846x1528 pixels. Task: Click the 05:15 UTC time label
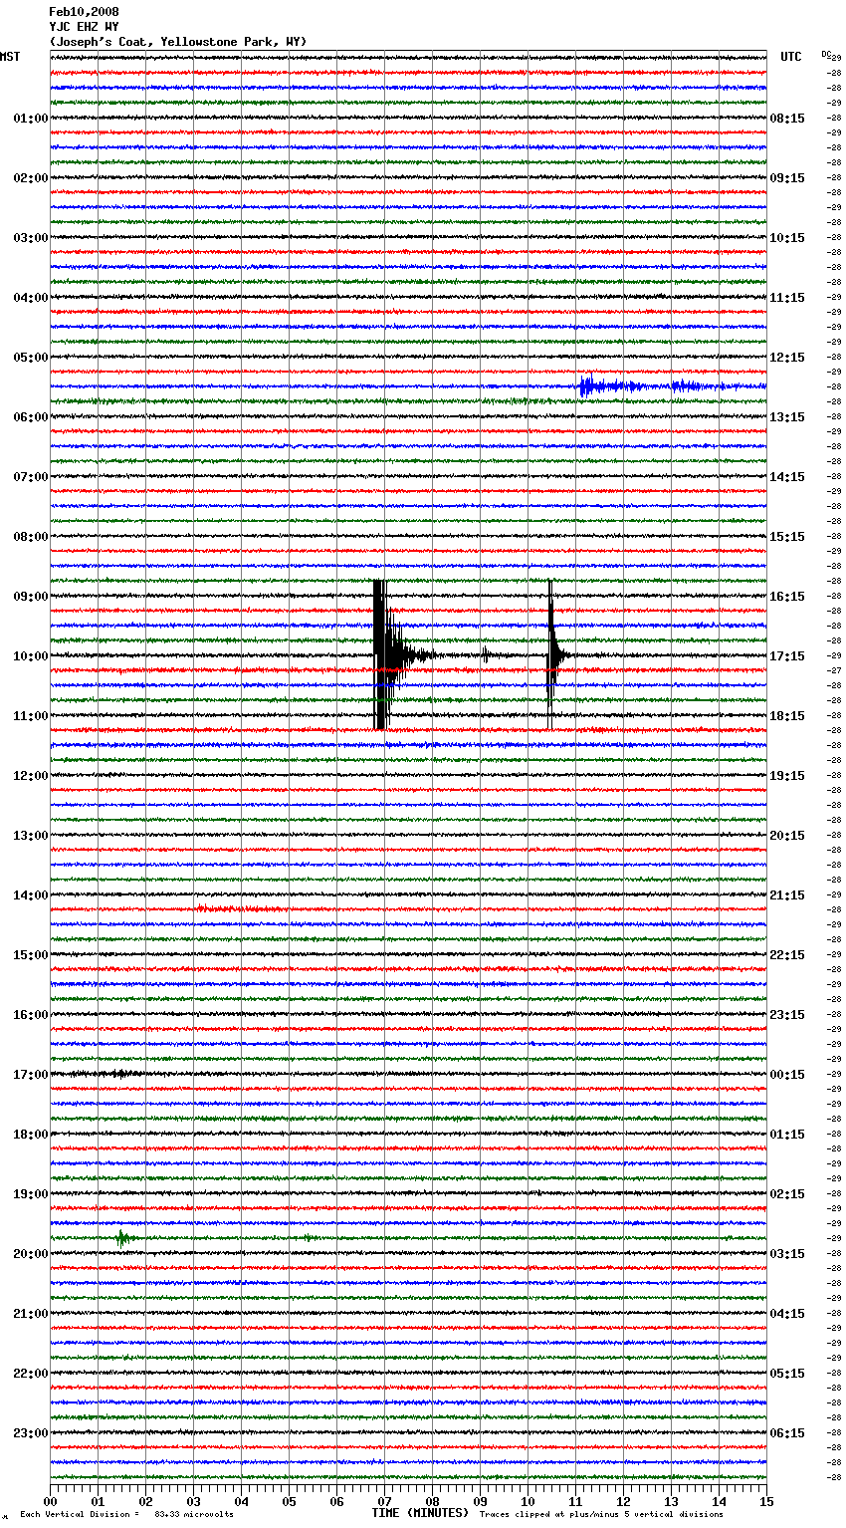(787, 1374)
